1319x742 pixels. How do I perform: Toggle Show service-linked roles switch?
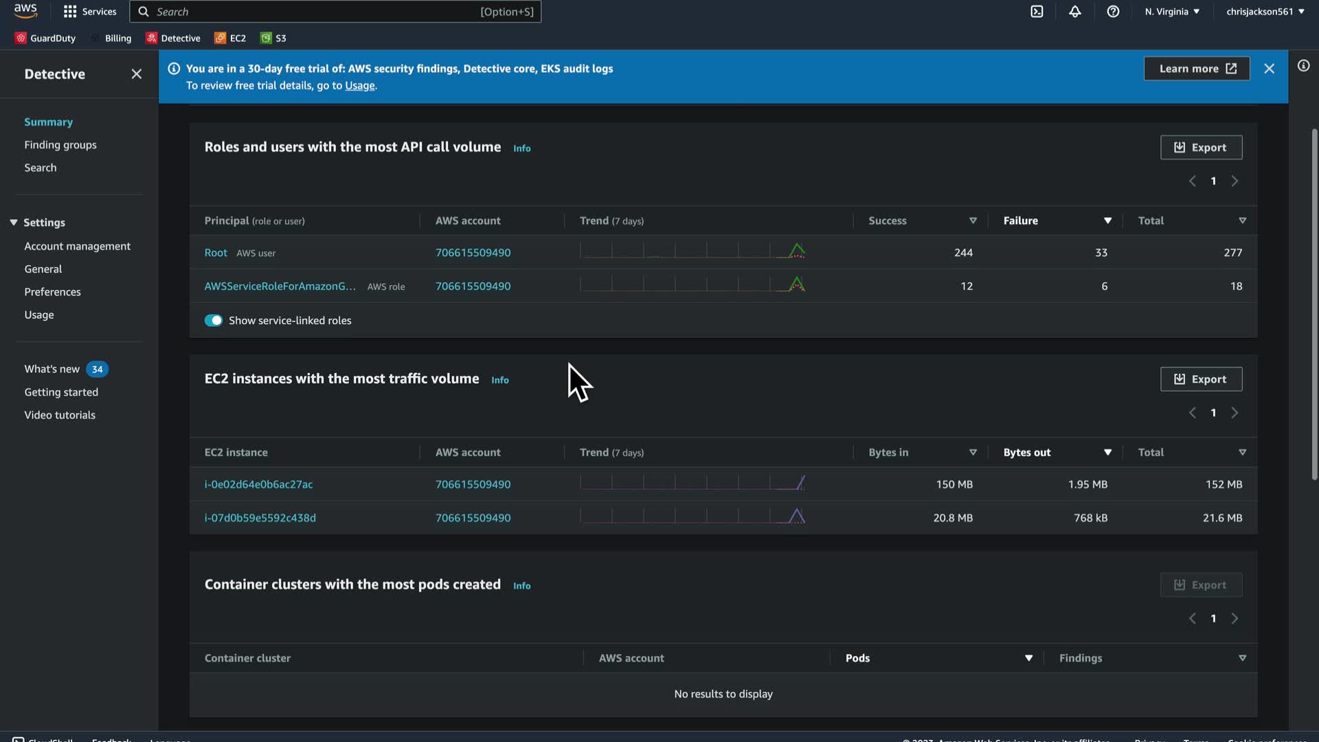(213, 321)
